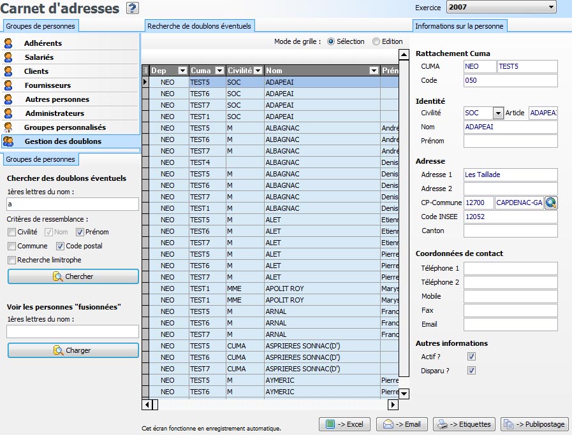572x435 pixels.
Task: Open commune lookup magnifier icon
Action: 551,203
